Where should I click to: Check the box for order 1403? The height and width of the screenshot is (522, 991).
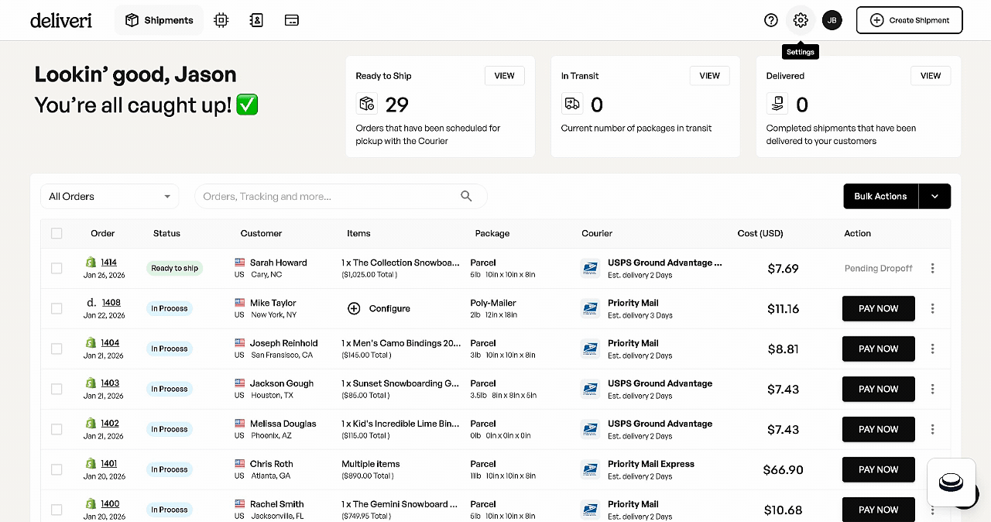pyautogui.click(x=57, y=389)
